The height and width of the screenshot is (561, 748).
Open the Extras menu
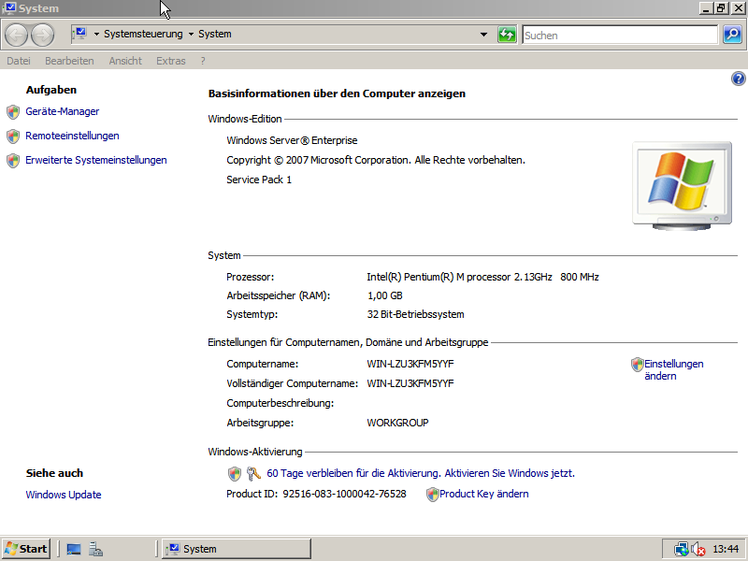(171, 61)
